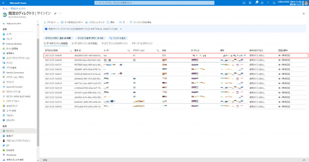Sort by 許可された時刻 column arrows
Viewport: 309px width, 162px height.
point(71,51)
